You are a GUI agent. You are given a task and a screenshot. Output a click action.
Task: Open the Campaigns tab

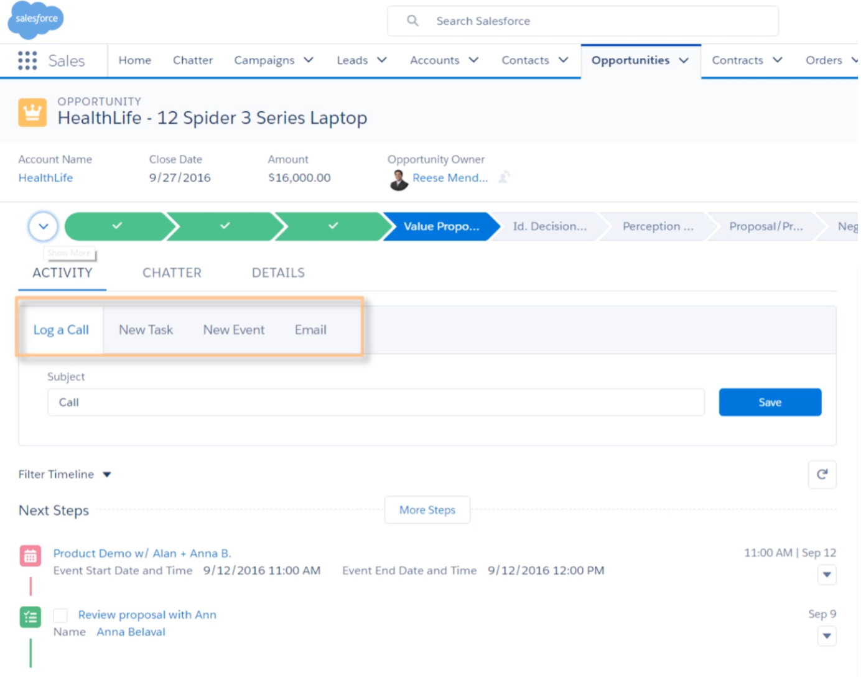264,60
